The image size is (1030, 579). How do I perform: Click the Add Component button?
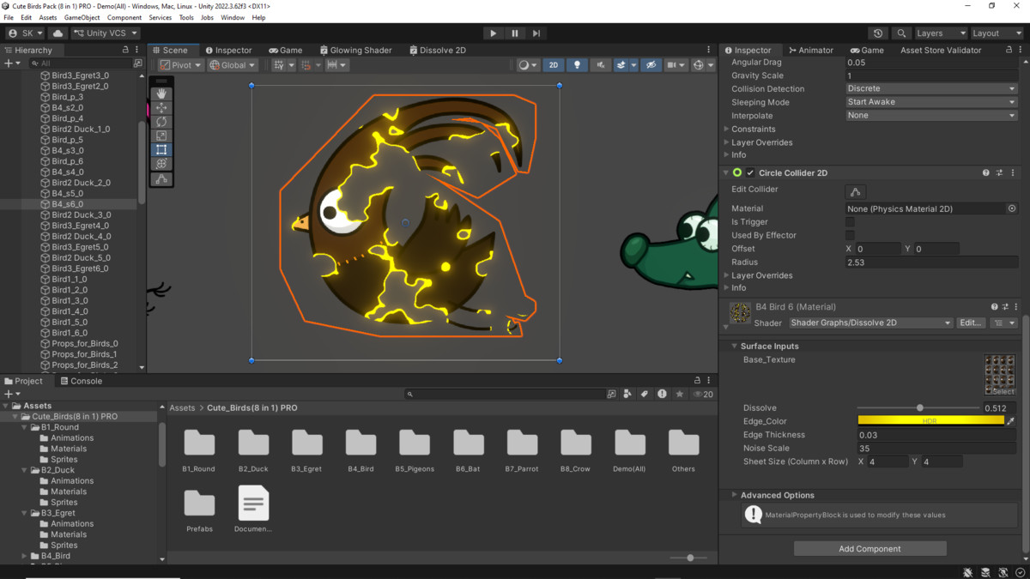869,549
